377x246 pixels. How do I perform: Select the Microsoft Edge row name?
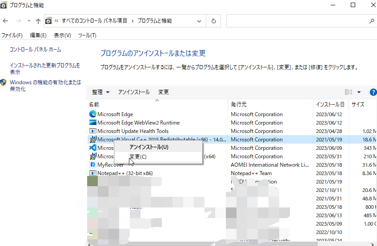(115, 114)
